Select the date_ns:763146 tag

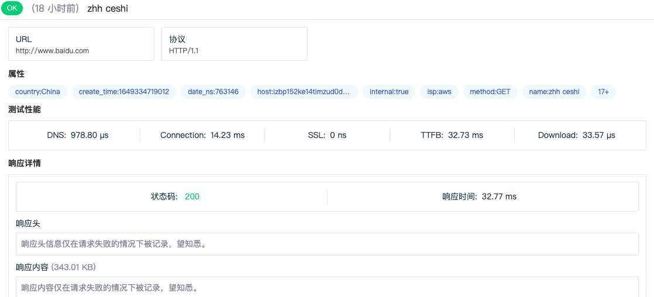click(213, 92)
